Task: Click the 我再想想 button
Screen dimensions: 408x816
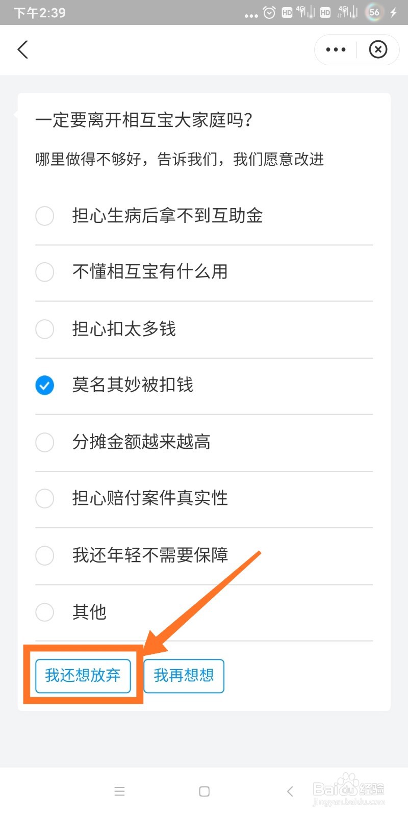Action: (184, 676)
